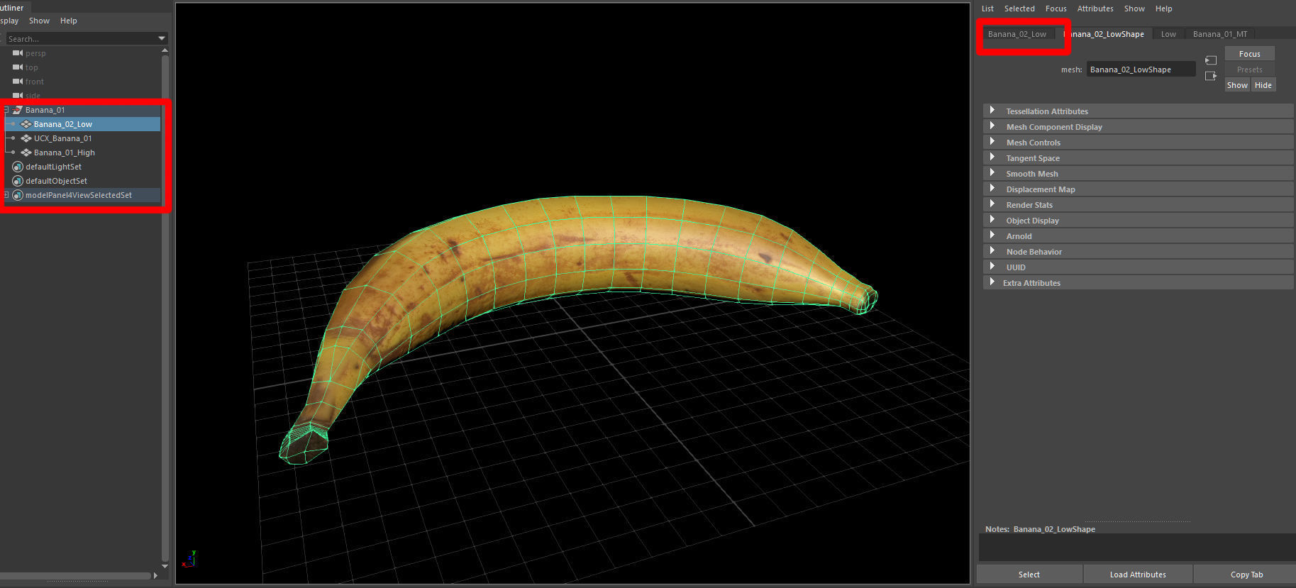Click the mesh icon beside UCX_Banana_01

click(x=26, y=138)
